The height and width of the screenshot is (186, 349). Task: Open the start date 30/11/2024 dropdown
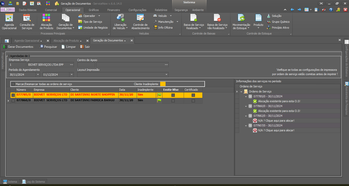coord(38,75)
